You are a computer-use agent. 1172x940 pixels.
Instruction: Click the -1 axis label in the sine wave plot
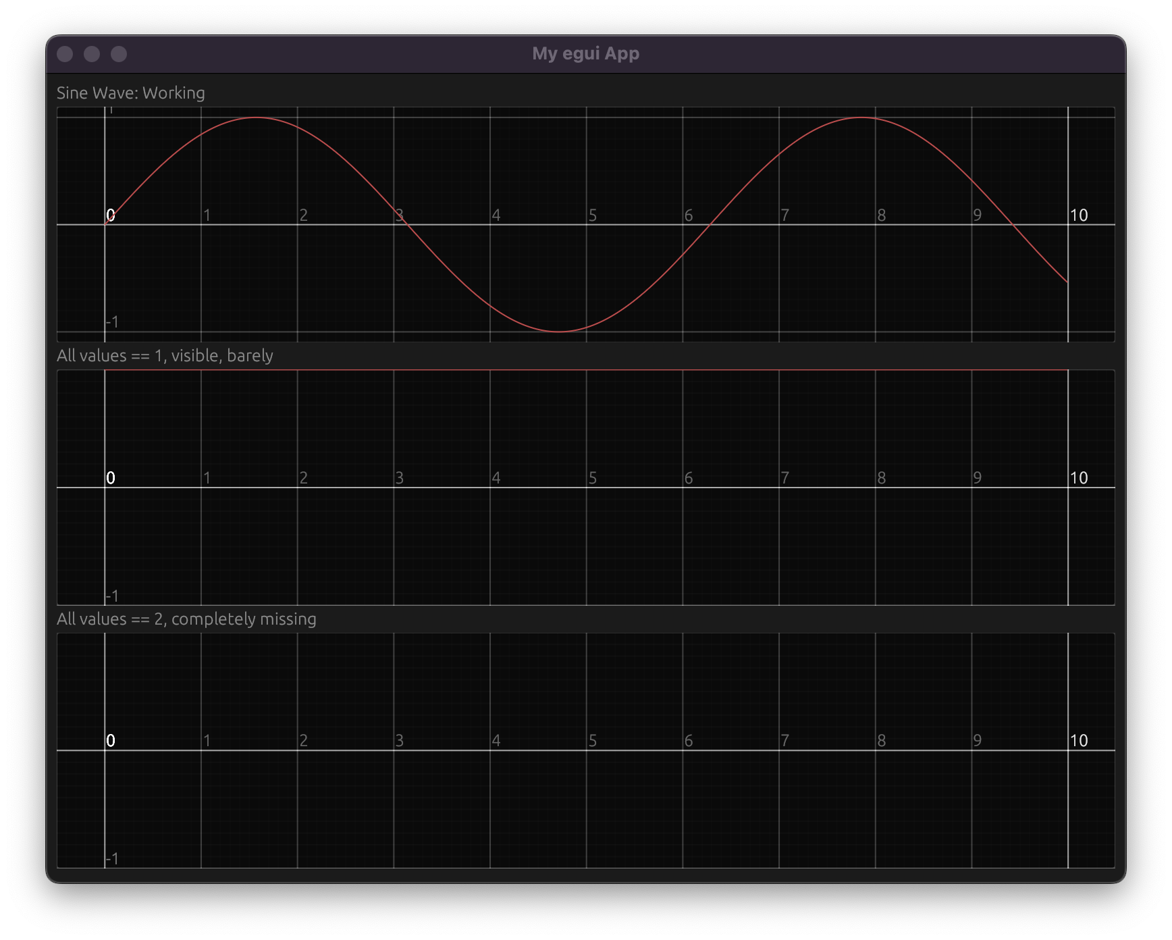point(113,322)
